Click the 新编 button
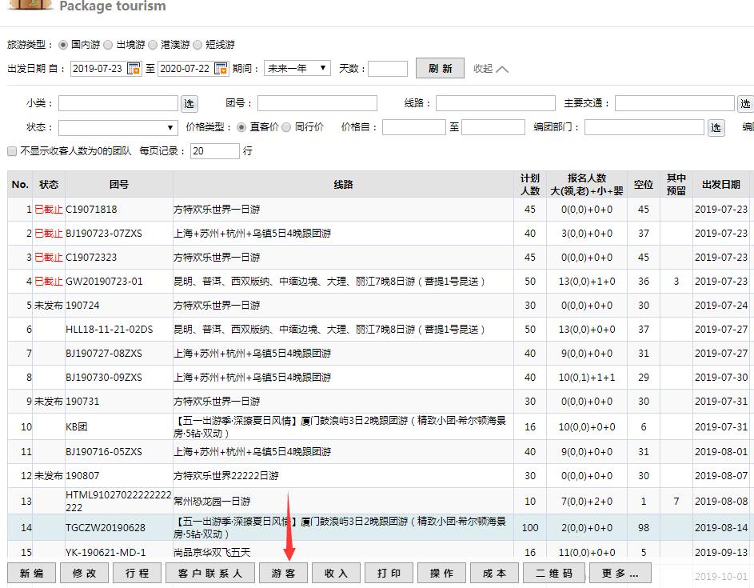 pos(32,573)
